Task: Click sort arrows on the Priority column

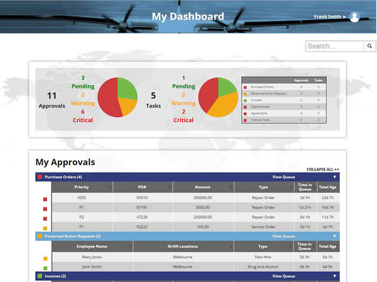Action: click(110, 187)
